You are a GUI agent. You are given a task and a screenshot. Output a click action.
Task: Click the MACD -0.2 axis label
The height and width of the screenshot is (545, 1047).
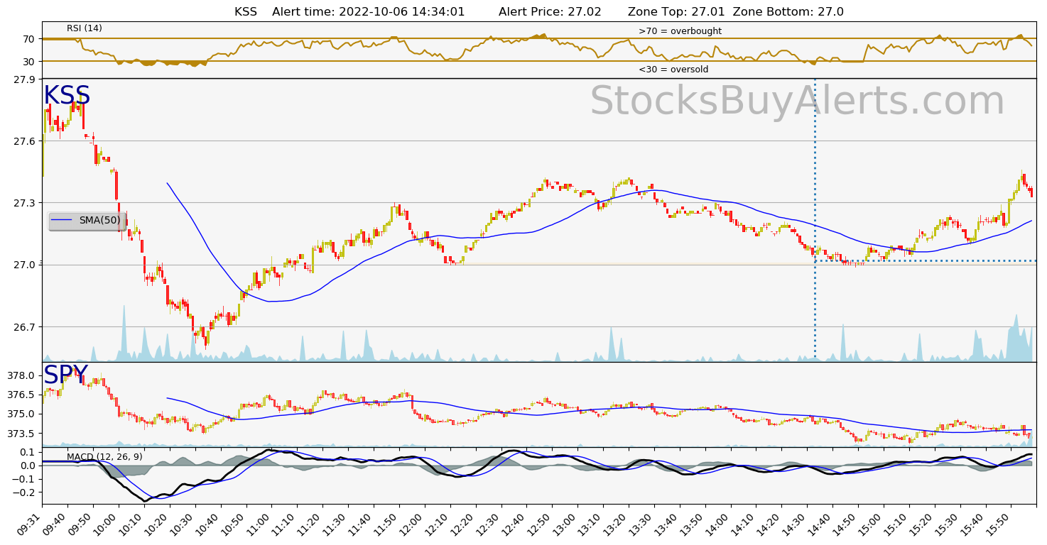point(23,492)
